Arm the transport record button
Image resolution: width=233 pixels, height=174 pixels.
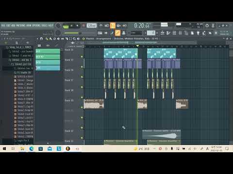point(83,26)
